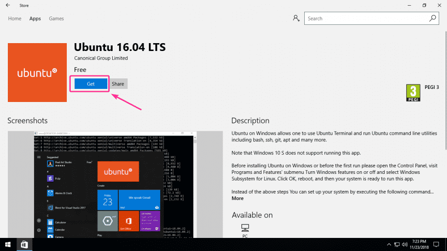Click the orange Ubuntu logo tile

pyautogui.click(x=37, y=73)
